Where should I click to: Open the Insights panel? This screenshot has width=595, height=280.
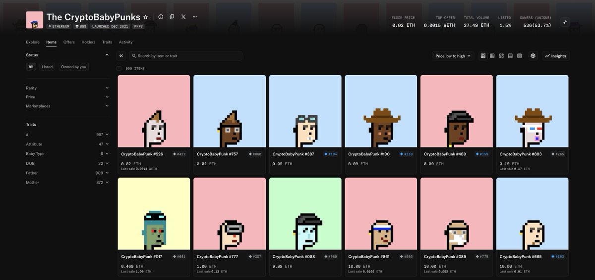click(555, 56)
